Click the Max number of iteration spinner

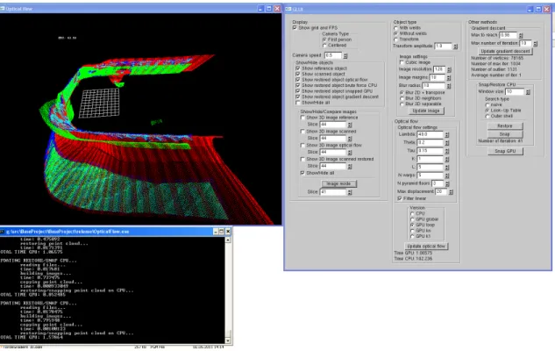(535, 44)
